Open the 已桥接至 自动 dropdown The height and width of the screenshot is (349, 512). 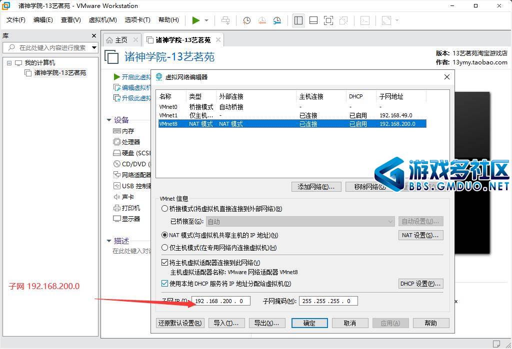click(x=300, y=222)
